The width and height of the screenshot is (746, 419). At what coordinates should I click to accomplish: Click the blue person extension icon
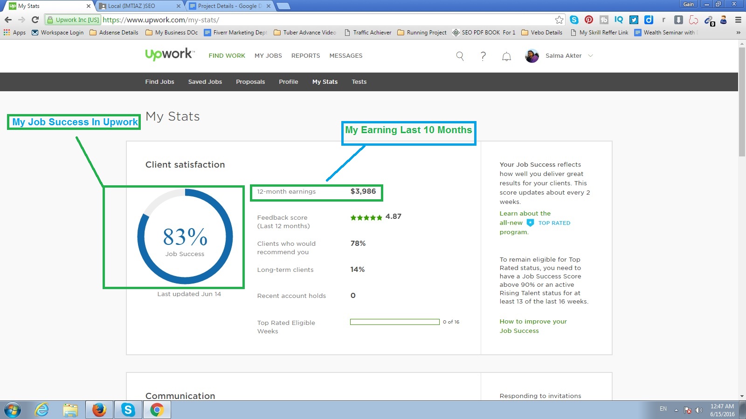click(723, 20)
